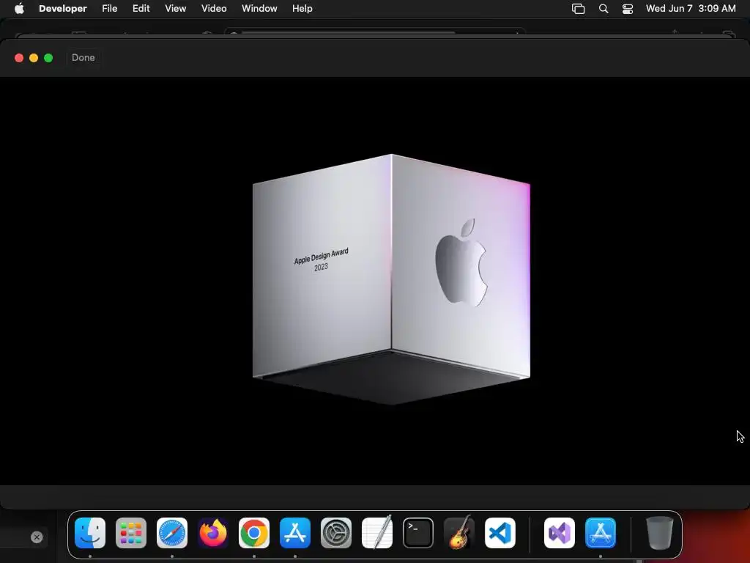Click the Done button in video window
The image size is (750, 563).
pos(83,57)
